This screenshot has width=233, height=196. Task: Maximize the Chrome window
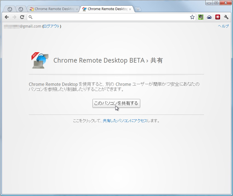click(x=216, y=3)
